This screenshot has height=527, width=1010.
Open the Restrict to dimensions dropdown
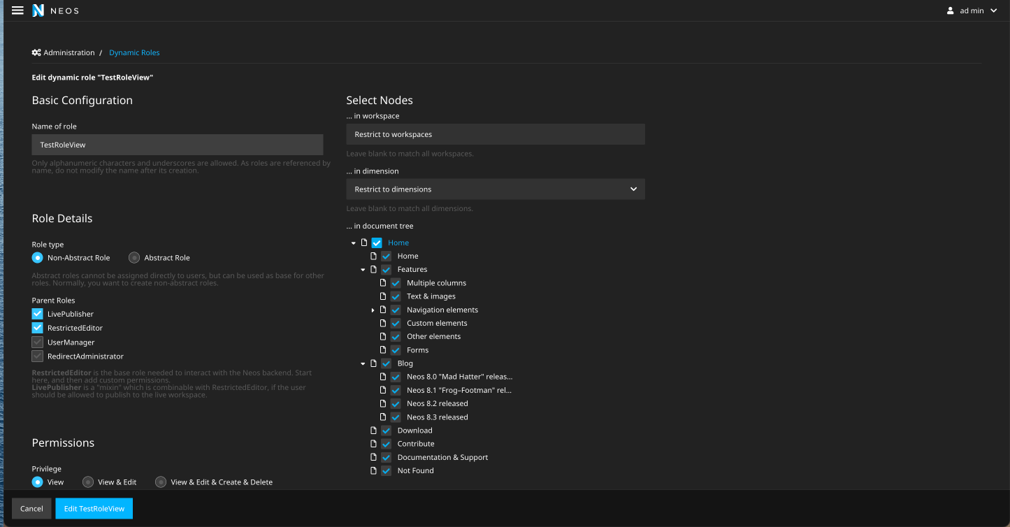[496, 189]
